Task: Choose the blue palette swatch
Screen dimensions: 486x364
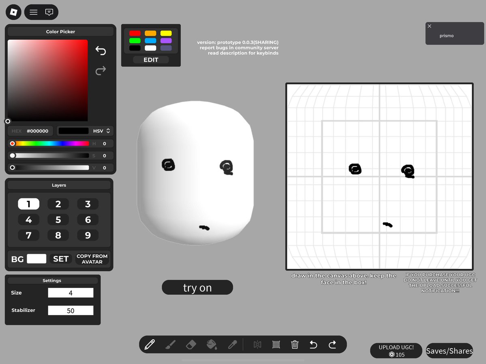Action: click(150, 40)
